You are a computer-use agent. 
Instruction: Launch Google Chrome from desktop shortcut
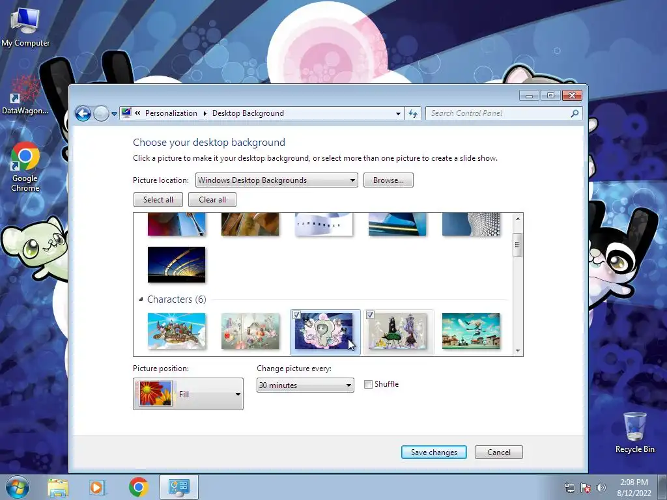pos(25,167)
